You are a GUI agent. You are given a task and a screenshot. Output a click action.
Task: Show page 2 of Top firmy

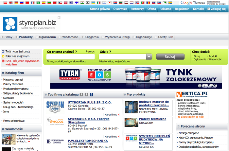(x=86, y=94)
